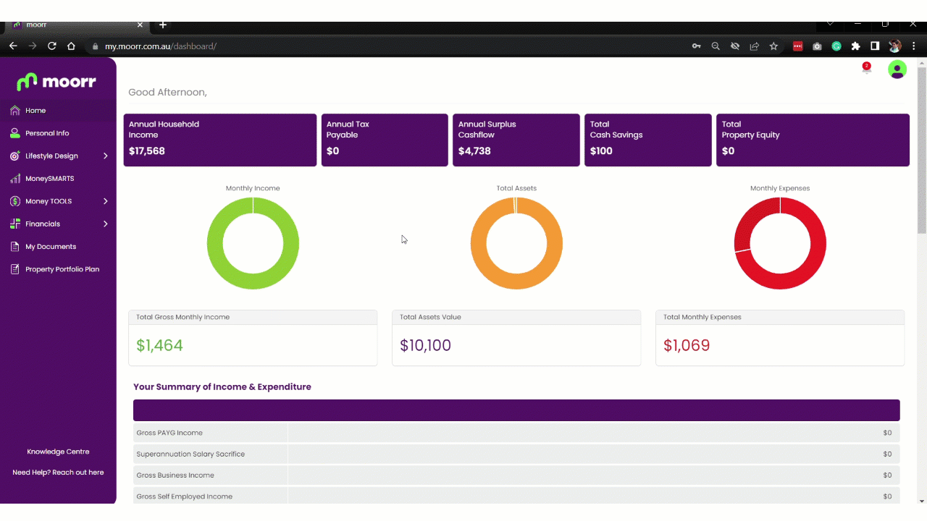The image size is (927, 521).
Task: Click Your Summary of Income & Expenditure heading
Action: point(222,386)
